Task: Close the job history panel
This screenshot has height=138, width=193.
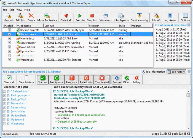Action: point(189,71)
